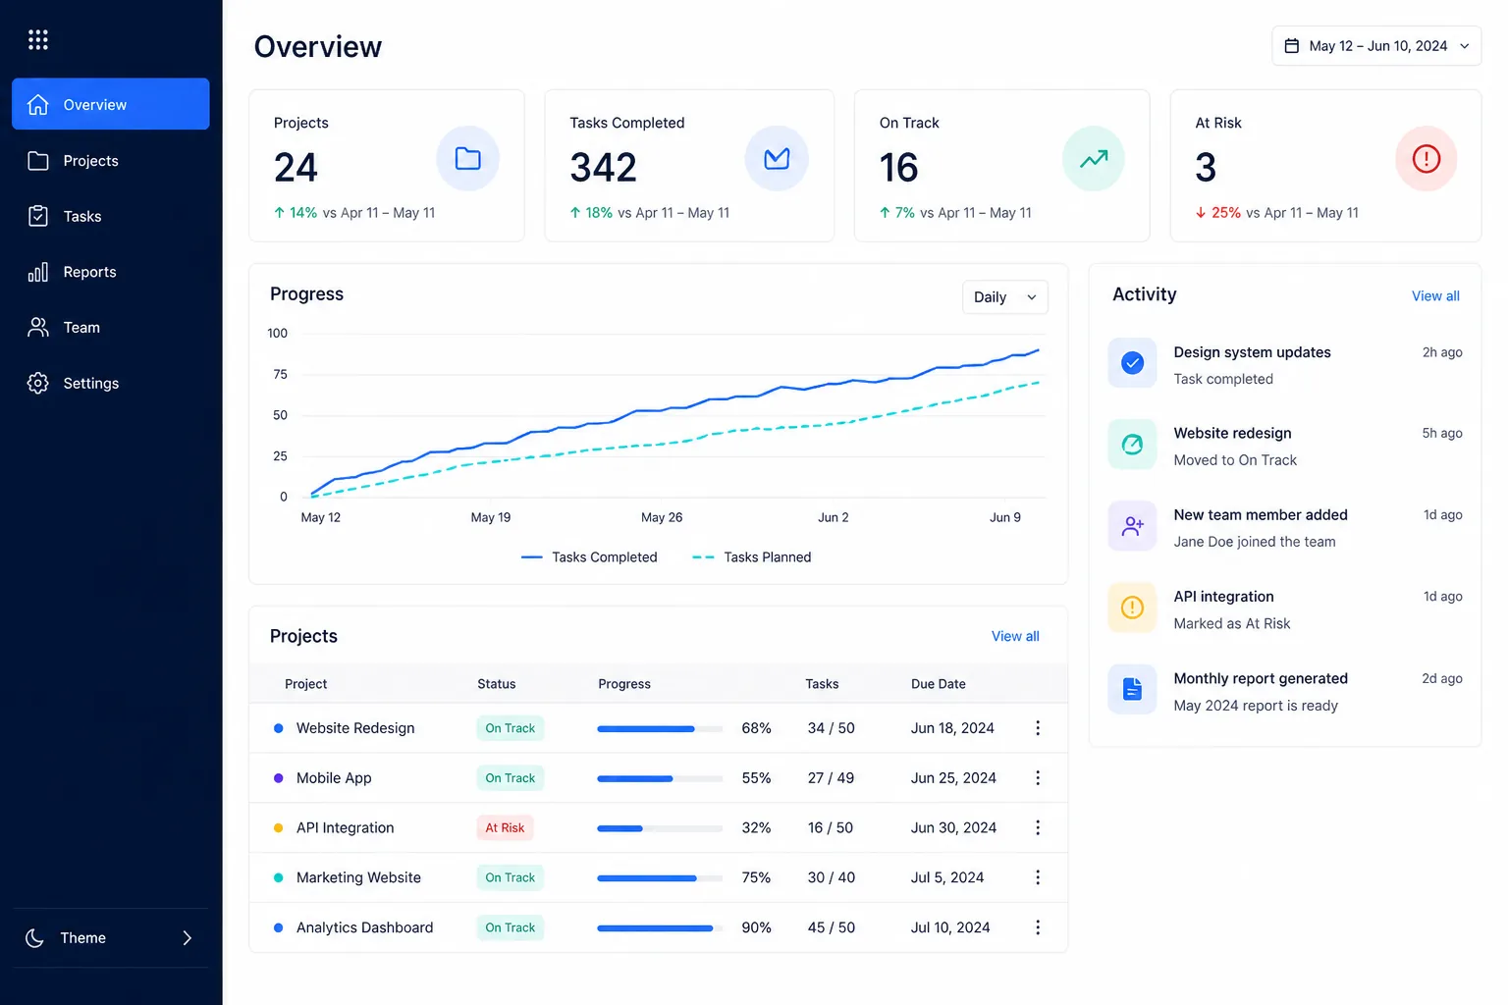This screenshot has width=1508, height=1005.
Task: Click 'May 2024 report is ready' text
Action: [1255, 705]
